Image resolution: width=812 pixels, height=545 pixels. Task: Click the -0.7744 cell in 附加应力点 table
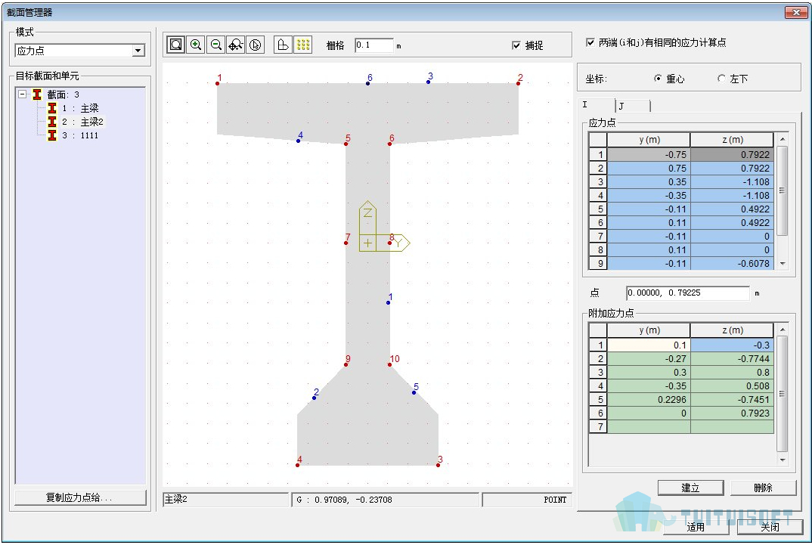tap(732, 359)
